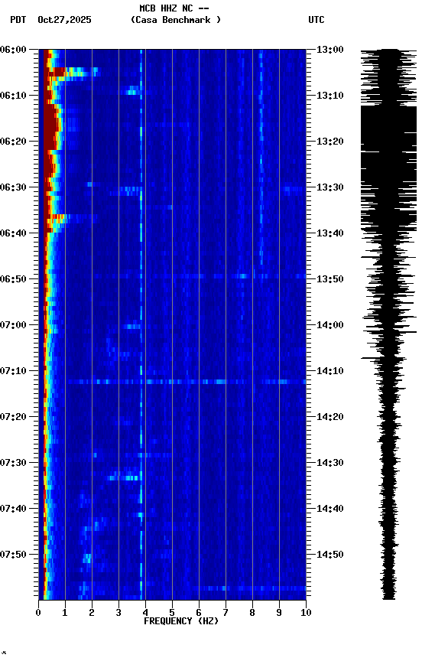Image resolution: width=422 pixels, height=661 pixels.
Task: Click the 07:40 PDT time label
Action: tap(13, 510)
